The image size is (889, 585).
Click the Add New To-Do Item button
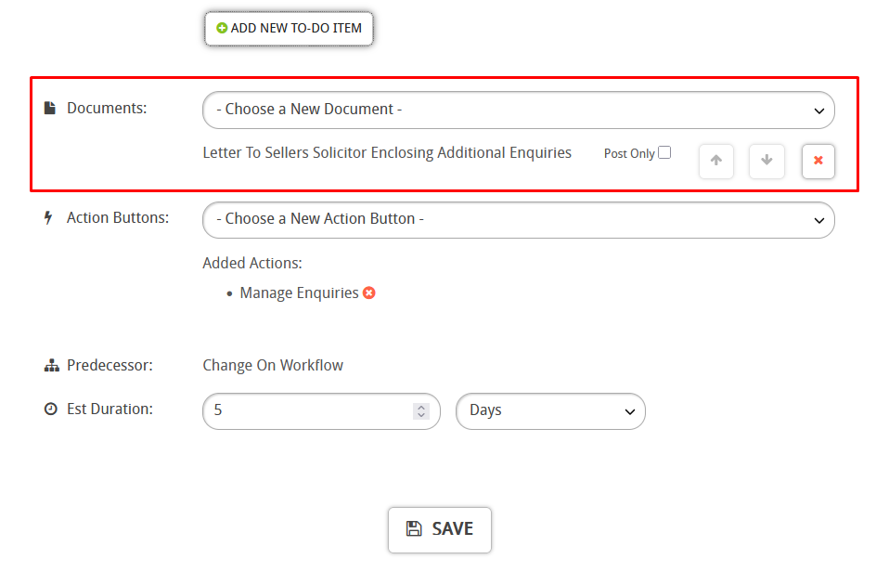coord(289,28)
